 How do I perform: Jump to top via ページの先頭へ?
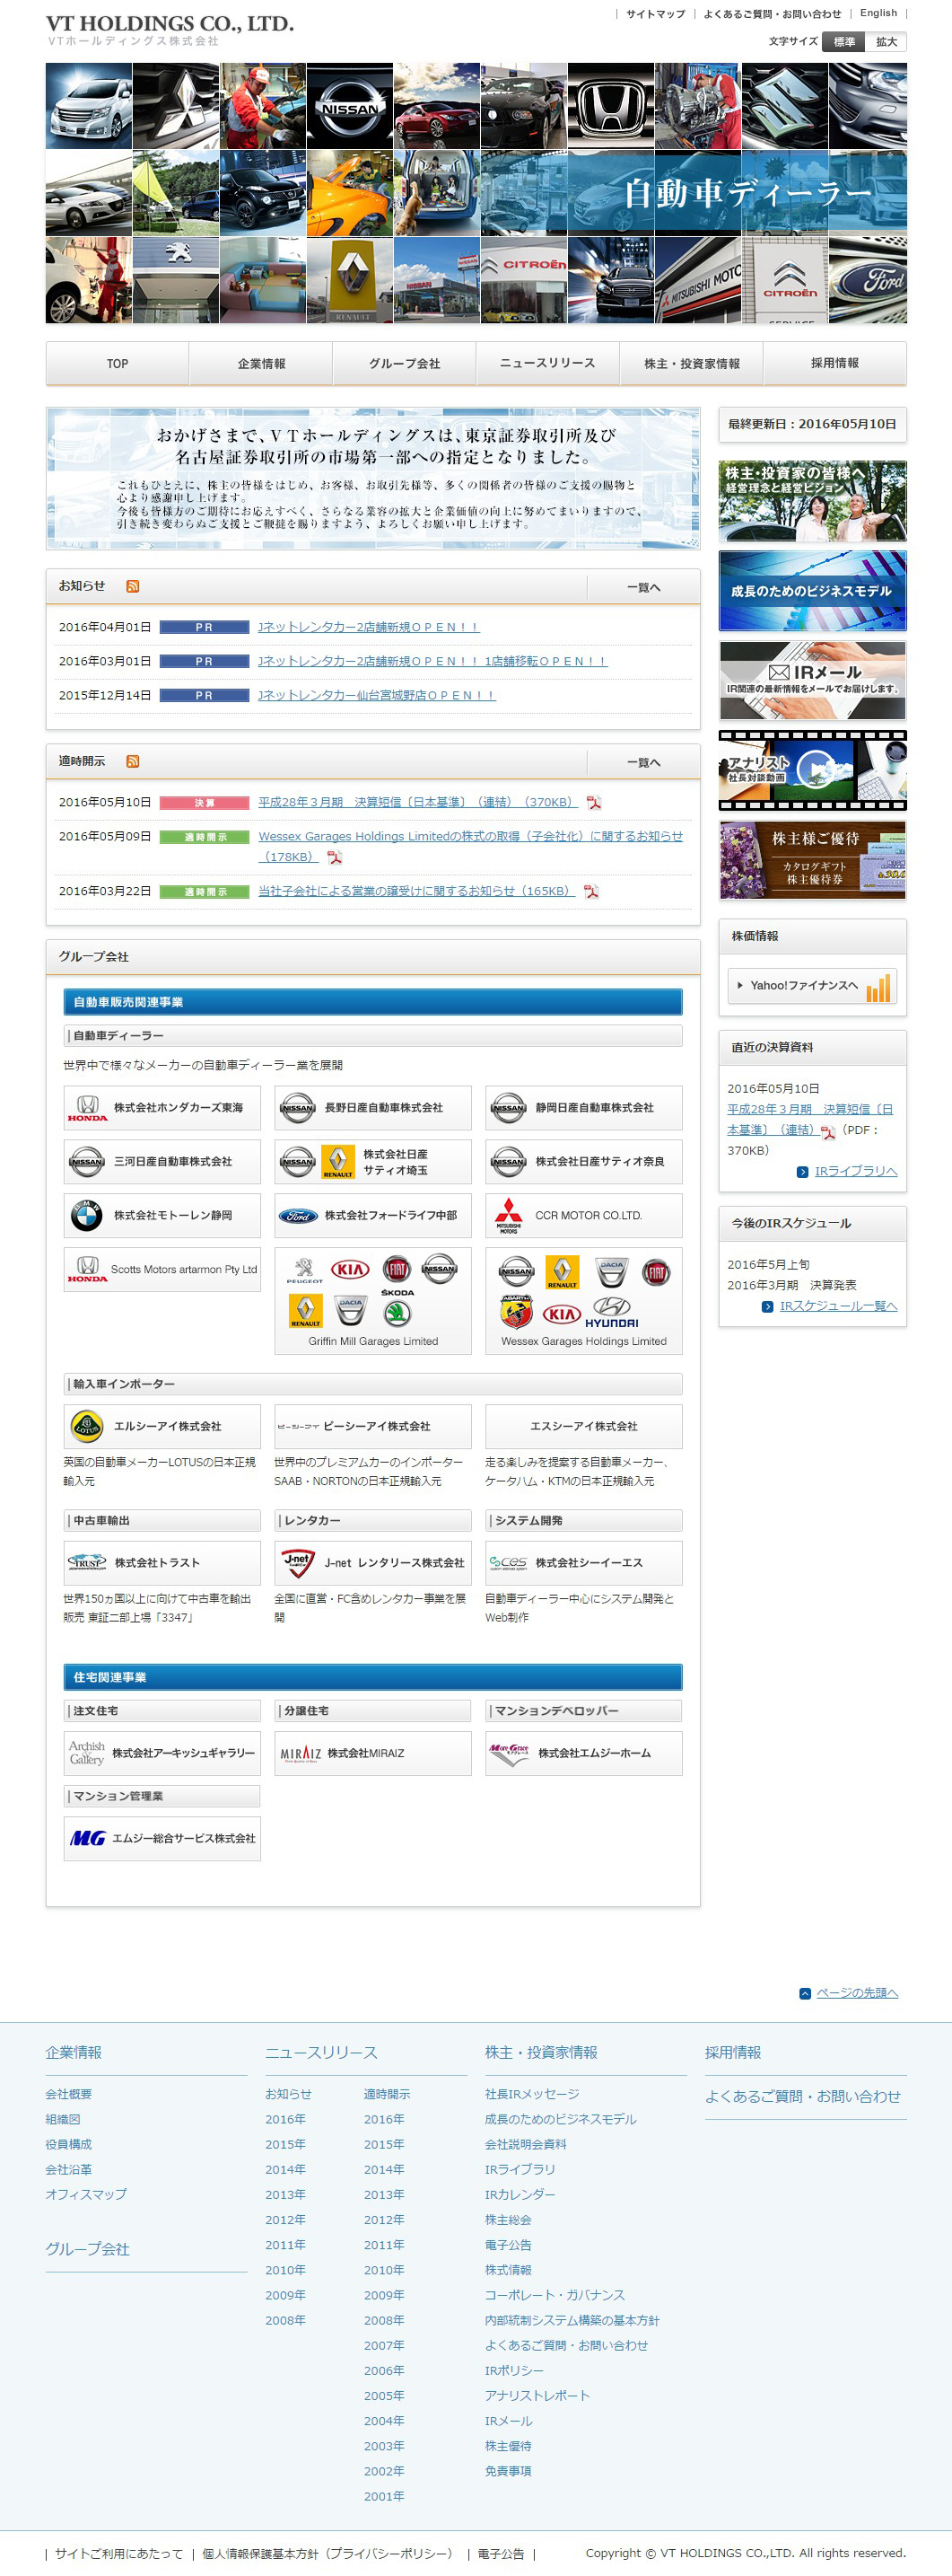[x=856, y=1993]
